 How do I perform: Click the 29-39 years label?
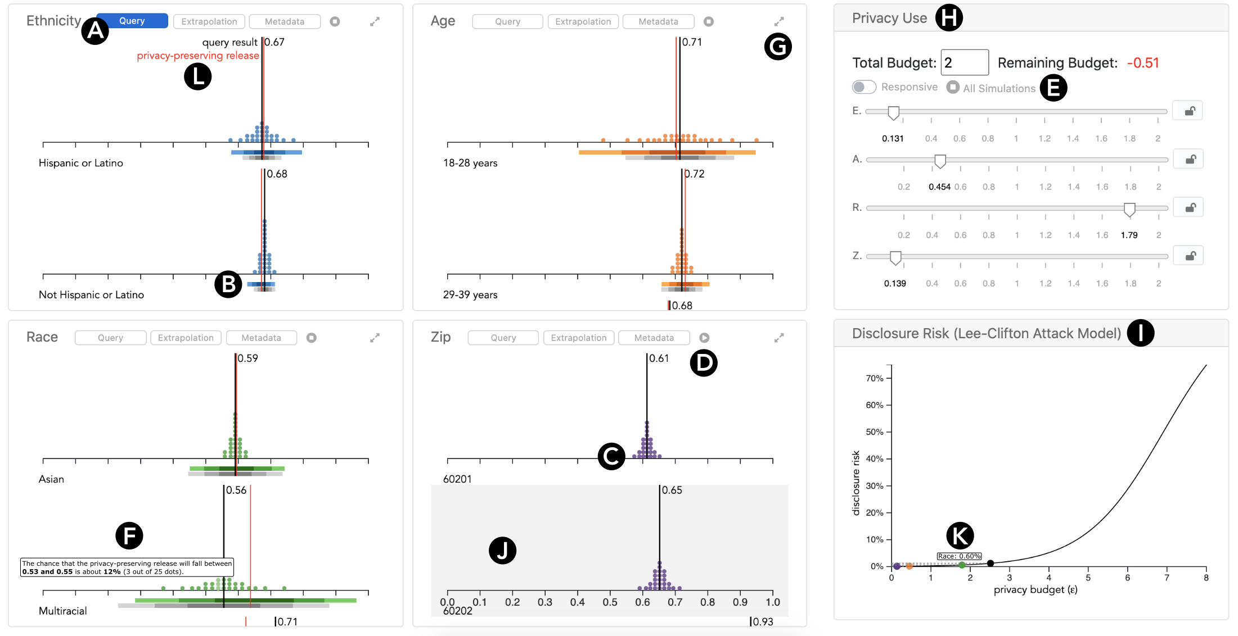pyautogui.click(x=470, y=295)
